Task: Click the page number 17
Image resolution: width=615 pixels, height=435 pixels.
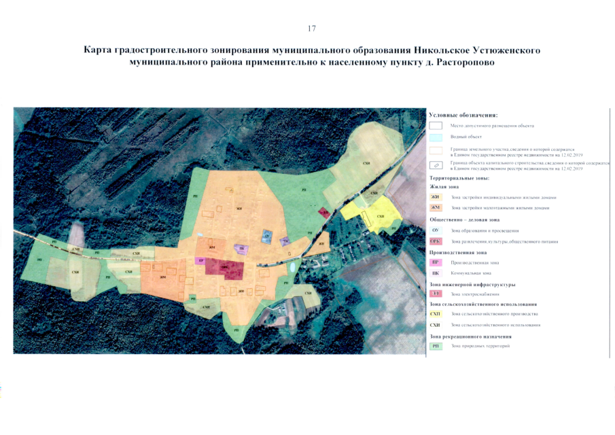Action: [x=312, y=29]
